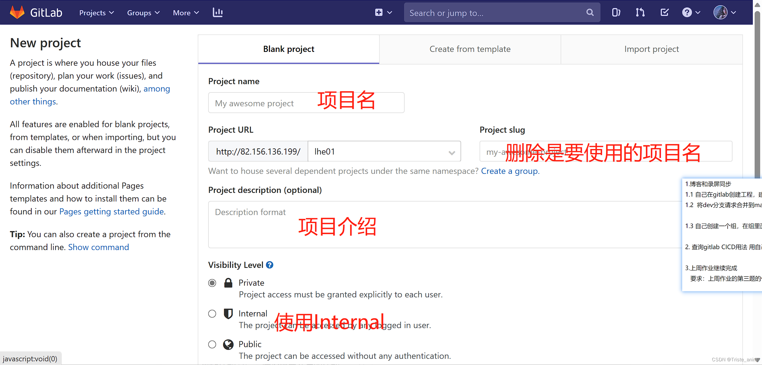Select the Public visibility radio button
762x365 pixels.
tap(212, 344)
